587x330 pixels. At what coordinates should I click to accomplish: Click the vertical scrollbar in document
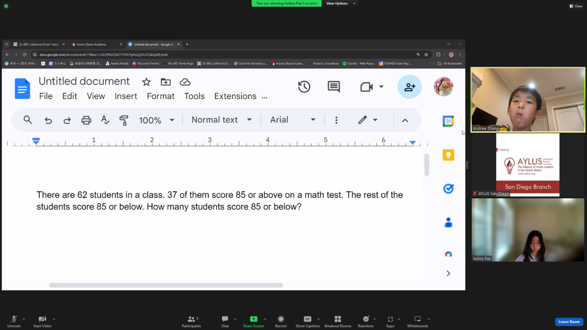[x=427, y=165]
